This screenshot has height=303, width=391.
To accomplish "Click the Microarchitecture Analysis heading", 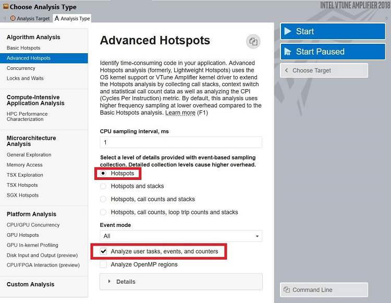I will [x=31, y=141].
